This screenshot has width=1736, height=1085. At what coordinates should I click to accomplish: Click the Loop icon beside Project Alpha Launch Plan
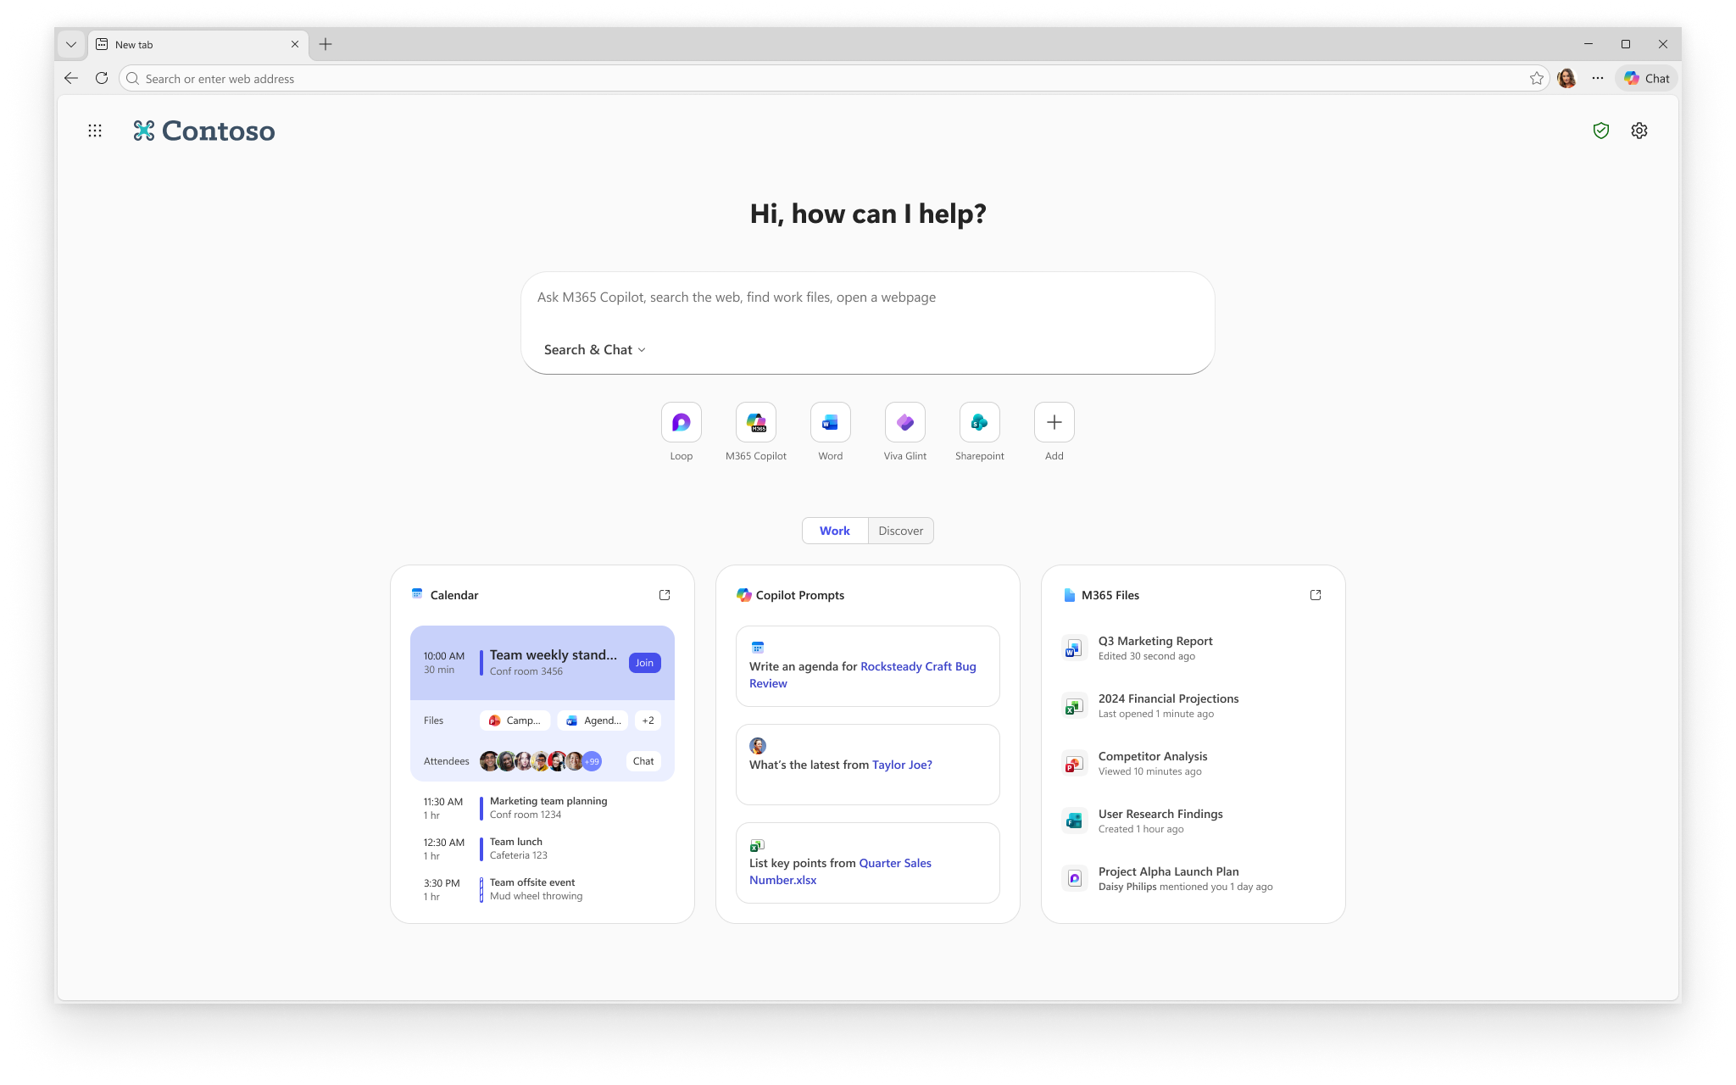[x=1074, y=879]
